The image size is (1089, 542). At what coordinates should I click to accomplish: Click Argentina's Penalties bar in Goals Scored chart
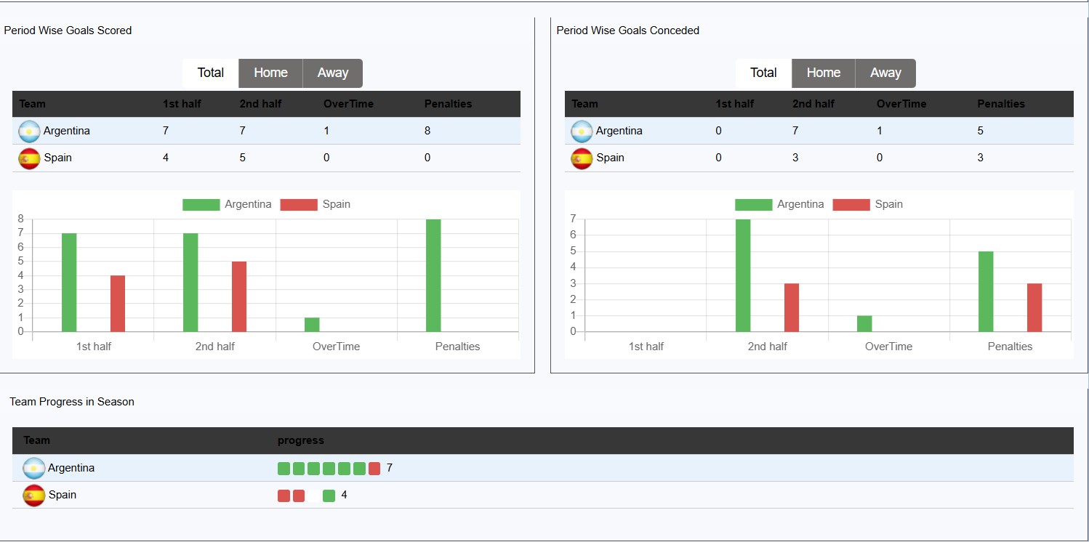tap(433, 275)
